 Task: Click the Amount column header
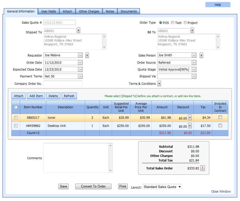[162, 107]
